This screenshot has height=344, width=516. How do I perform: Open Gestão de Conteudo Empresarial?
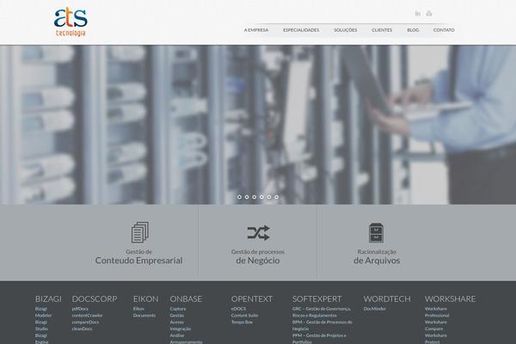click(x=138, y=257)
